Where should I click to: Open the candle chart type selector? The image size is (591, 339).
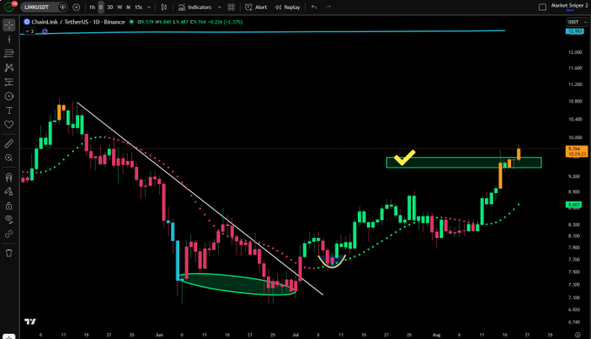click(x=164, y=7)
